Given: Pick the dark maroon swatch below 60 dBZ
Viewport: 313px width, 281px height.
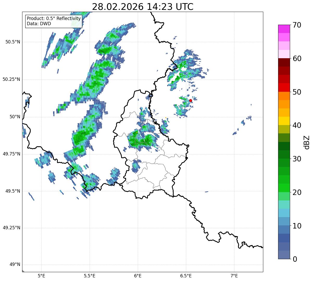Looking at the screenshot, I should point(284,62).
